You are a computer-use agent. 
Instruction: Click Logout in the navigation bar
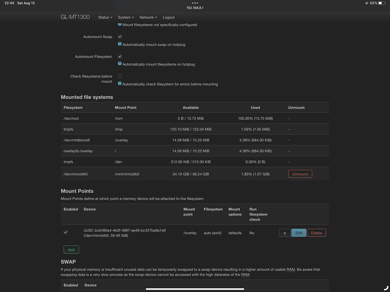pos(168,17)
